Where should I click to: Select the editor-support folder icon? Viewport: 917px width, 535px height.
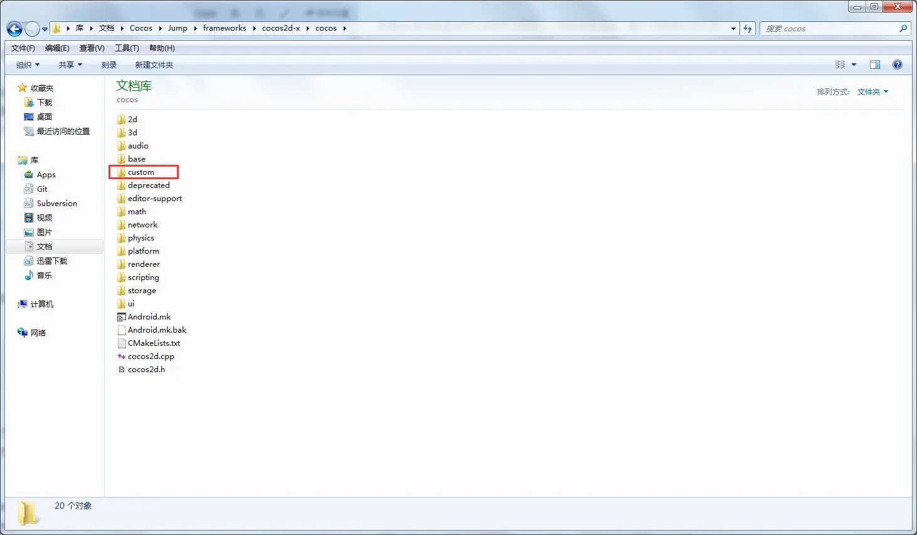[x=121, y=198]
